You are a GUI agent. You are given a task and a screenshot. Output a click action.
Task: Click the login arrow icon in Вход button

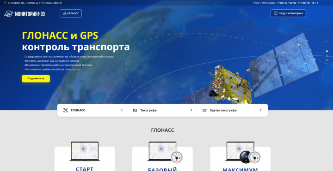(x=276, y=13)
